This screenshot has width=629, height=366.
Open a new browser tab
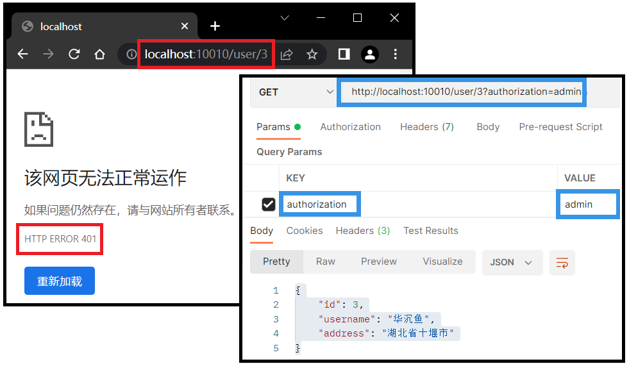pyautogui.click(x=215, y=26)
